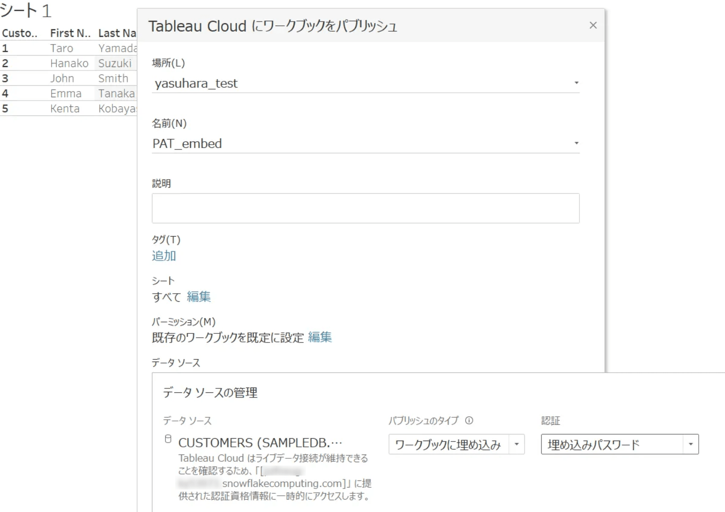Click into the 説明 description text box

366,208
